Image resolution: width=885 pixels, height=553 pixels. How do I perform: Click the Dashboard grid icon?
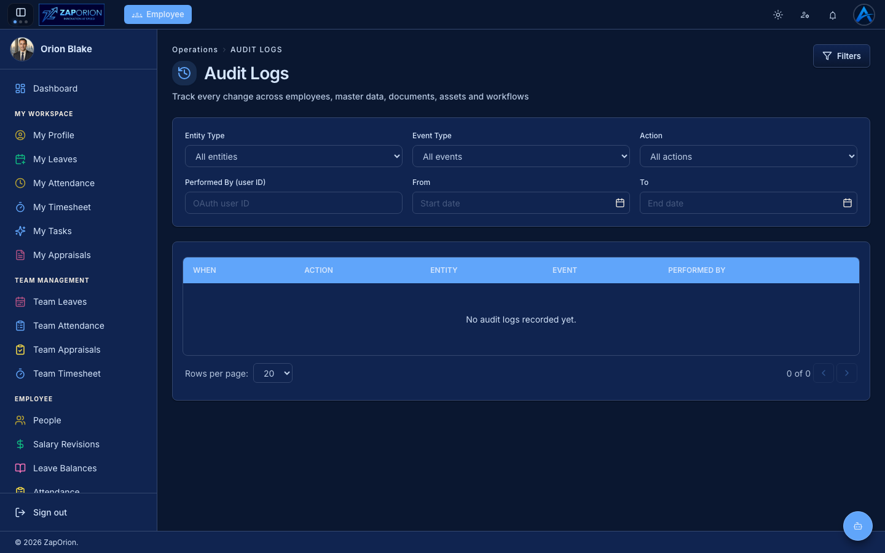20,88
